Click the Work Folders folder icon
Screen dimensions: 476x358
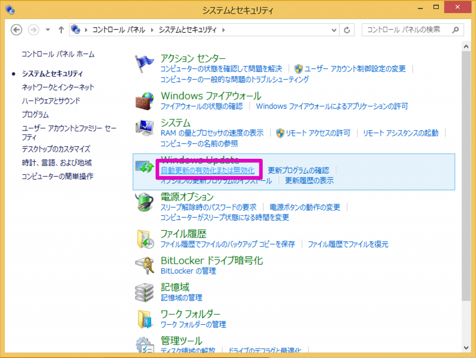pyautogui.click(x=145, y=319)
